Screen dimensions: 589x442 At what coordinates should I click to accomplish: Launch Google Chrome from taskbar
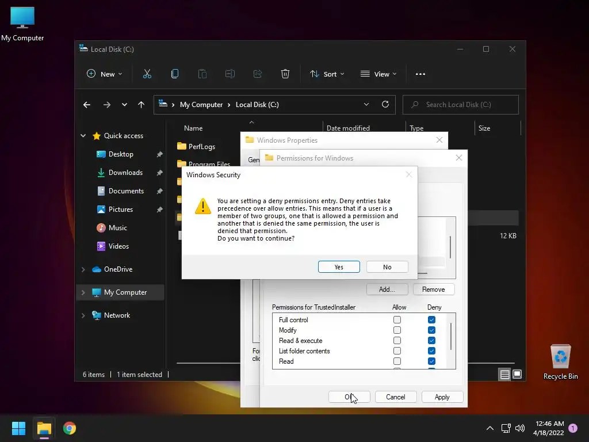tap(70, 428)
